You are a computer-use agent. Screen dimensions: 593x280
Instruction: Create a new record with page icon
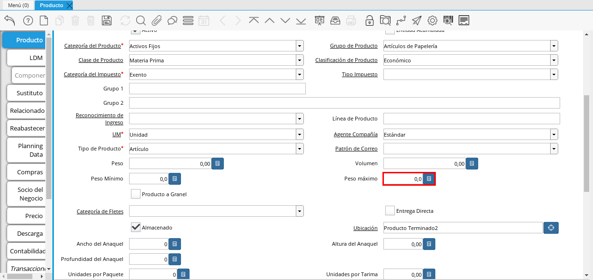coord(44,20)
